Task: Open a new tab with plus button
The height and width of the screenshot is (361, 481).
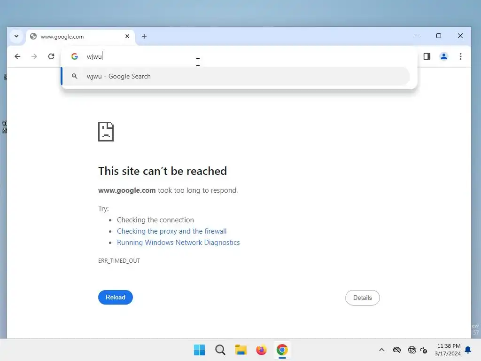Action: (144, 36)
